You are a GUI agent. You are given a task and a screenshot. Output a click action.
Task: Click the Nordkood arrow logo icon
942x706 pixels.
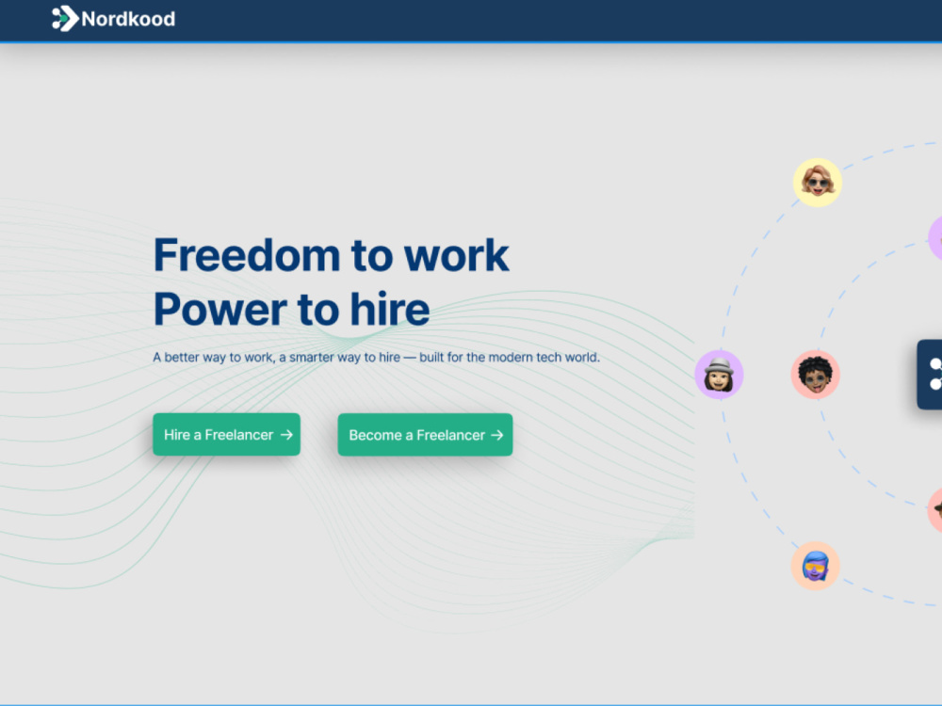point(66,19)
